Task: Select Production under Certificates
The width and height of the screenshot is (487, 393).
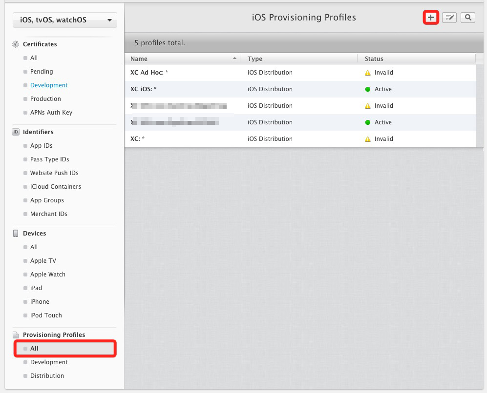Action: (45, 98)
